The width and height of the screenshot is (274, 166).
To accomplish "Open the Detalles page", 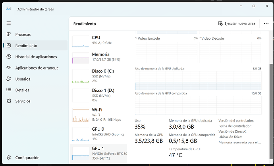I will tap(35, 90).
